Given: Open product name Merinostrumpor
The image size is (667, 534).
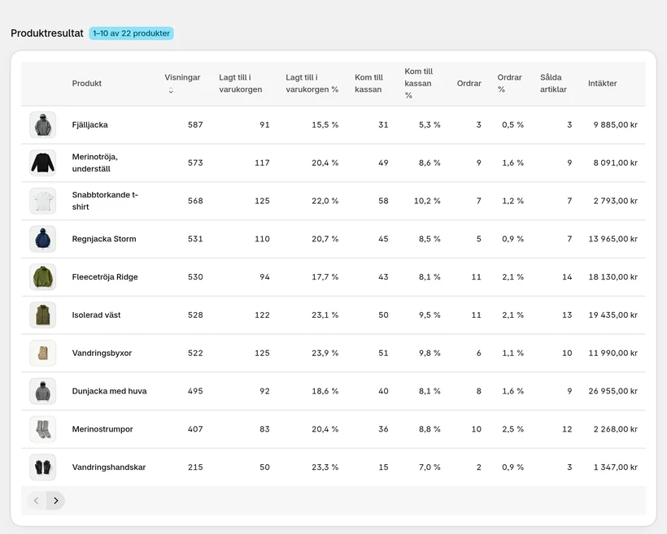Looking at the screenshot, I should [102, 429].
